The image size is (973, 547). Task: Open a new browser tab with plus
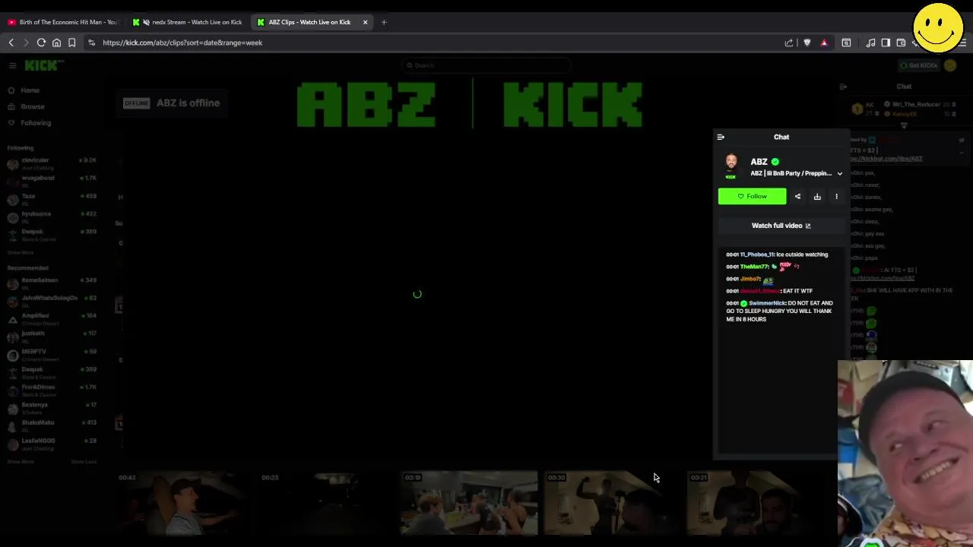[384, 22]
